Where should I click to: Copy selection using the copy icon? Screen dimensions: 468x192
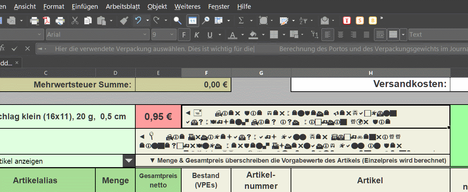point(88,21)
